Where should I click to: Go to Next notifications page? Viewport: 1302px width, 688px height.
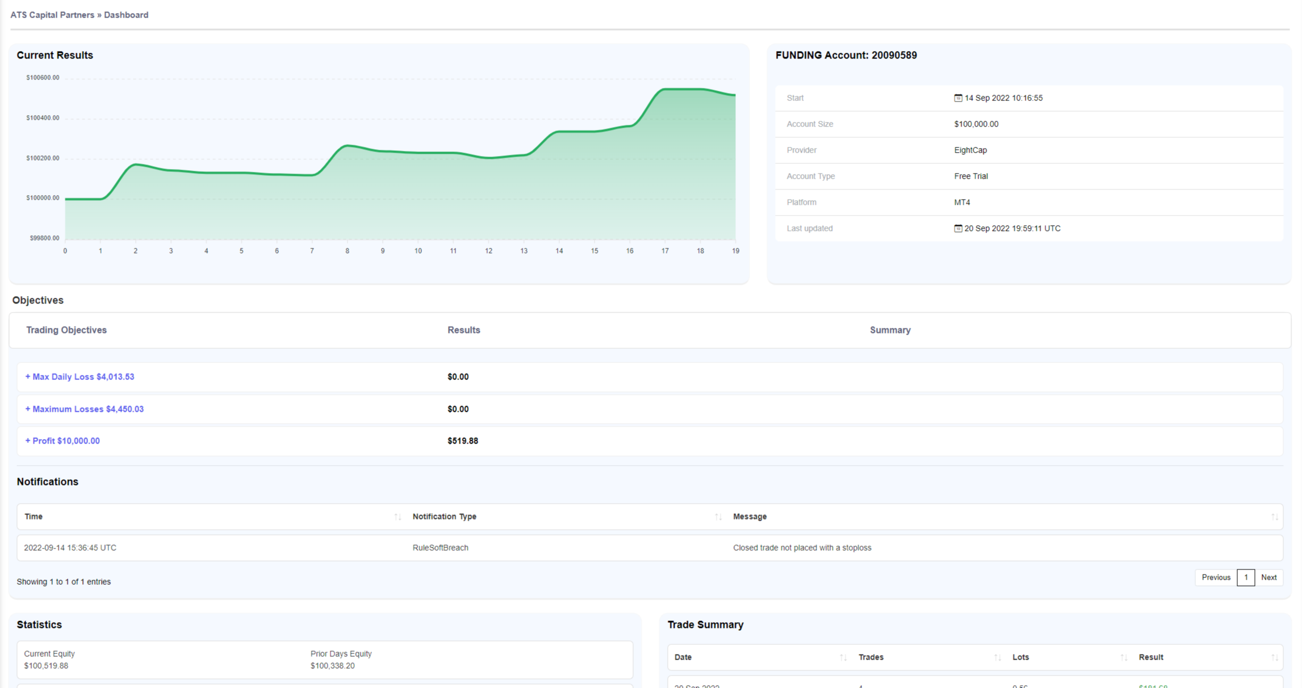[1268, 577]
